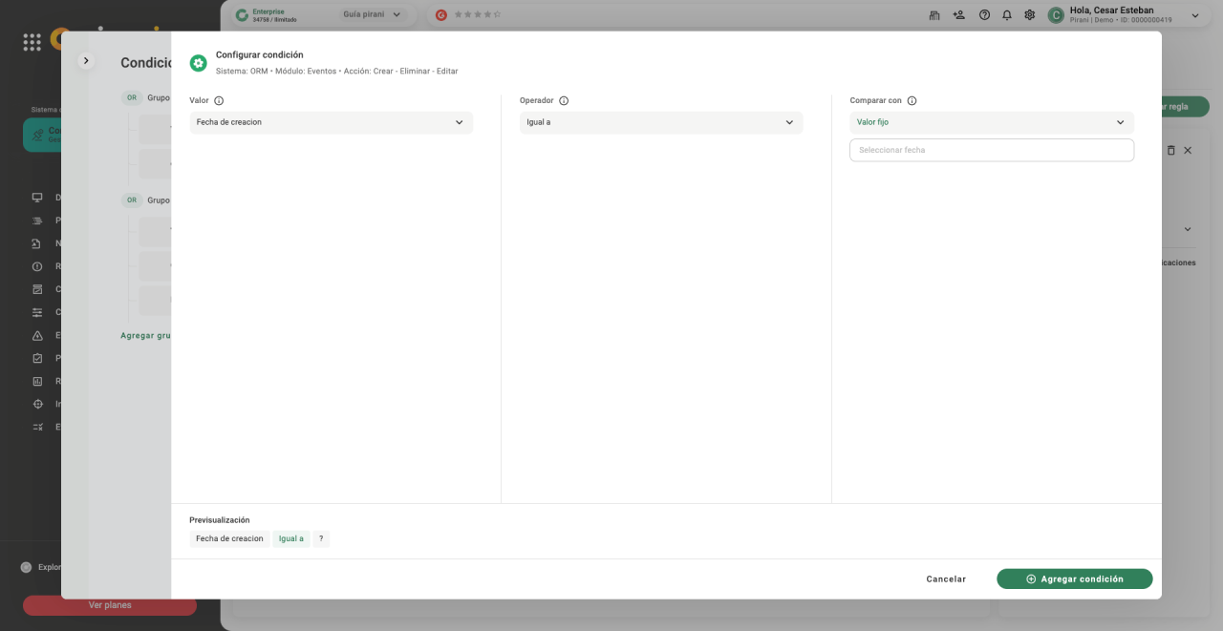
Task: Open the Igual a operator dropdown
Action: pos(660,122)
